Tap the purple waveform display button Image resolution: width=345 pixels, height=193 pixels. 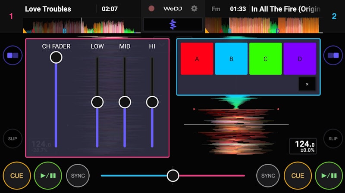point(173,24)
